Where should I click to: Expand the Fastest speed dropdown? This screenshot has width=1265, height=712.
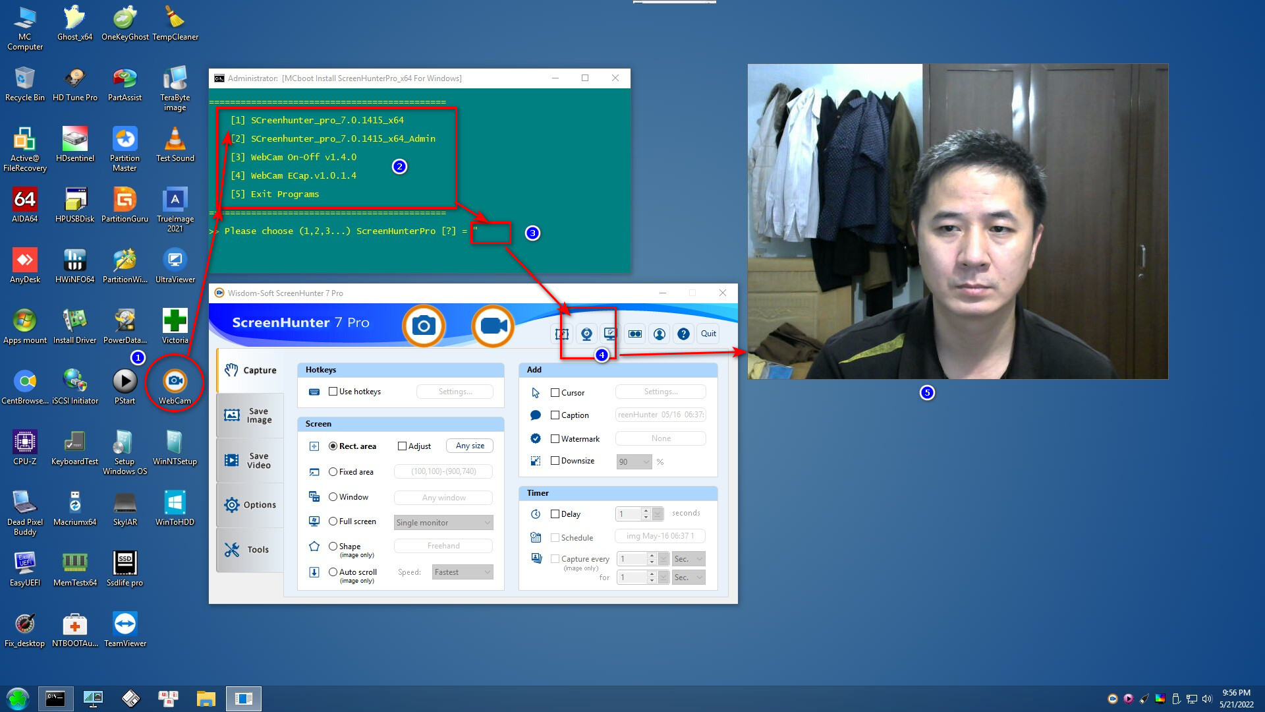click(463, 572)
